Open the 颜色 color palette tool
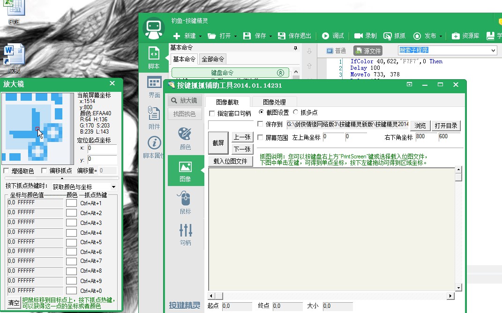 click(185, 138)
